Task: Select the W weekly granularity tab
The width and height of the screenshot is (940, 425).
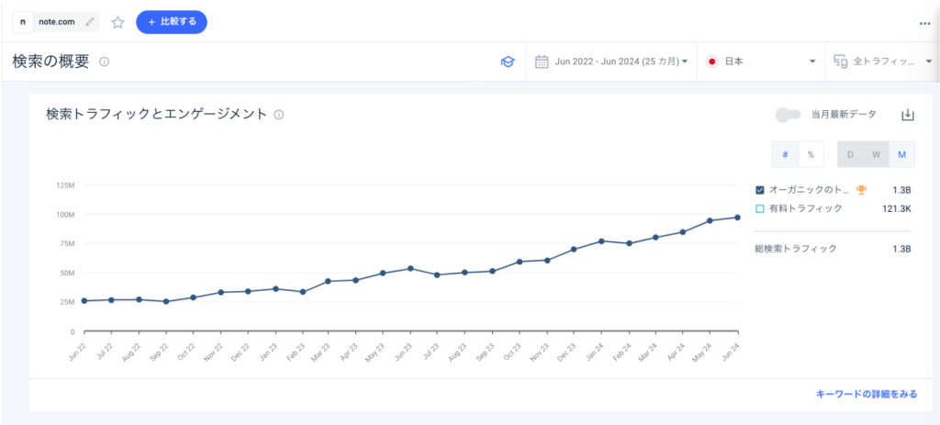Action: (x=876, y=154)
